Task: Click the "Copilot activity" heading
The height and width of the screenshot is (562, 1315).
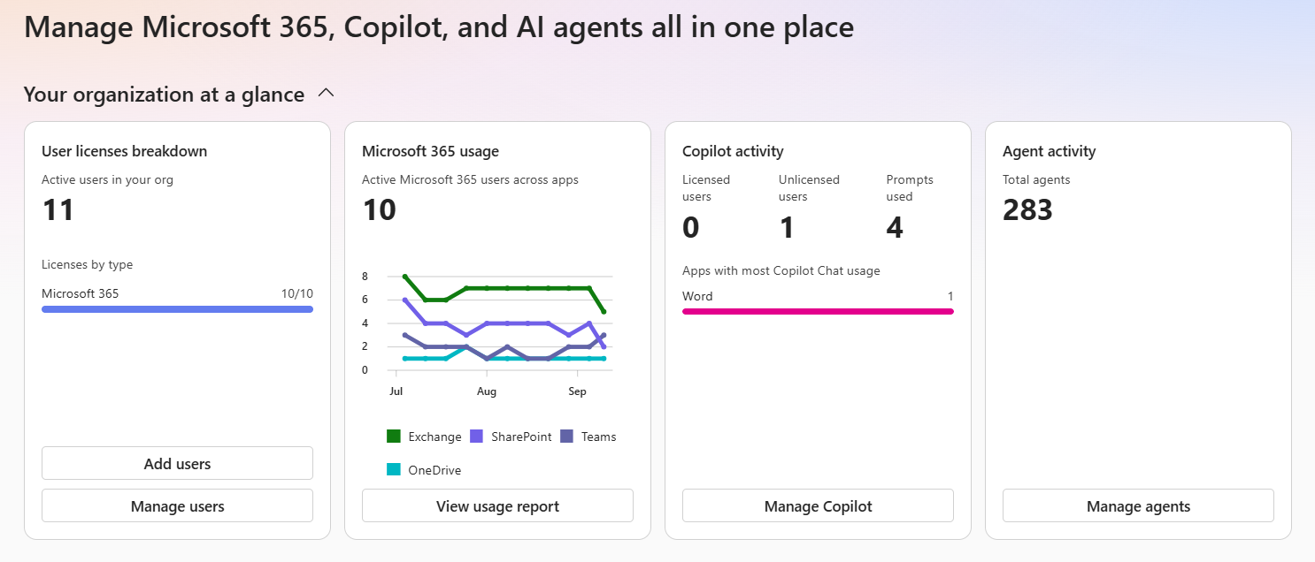Action: 733,151
